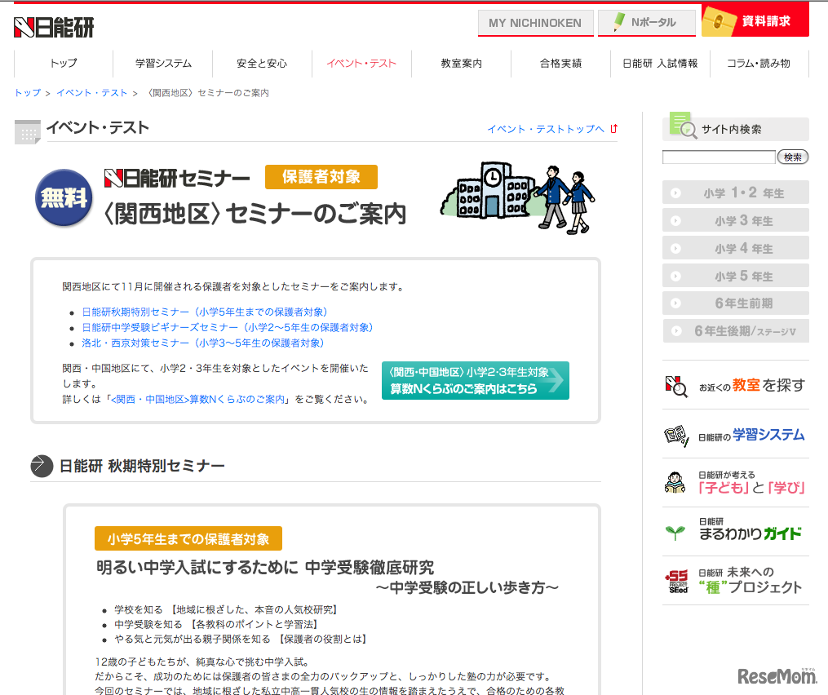Open the 未来への種プロジェクト banner
The image size is (828, 695).
(735, 581)
